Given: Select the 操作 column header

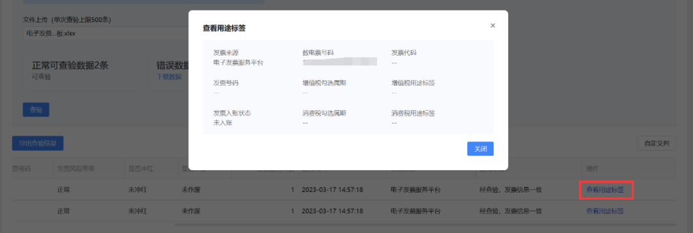Looking at the screenshot, I should [x=592, y=169].
